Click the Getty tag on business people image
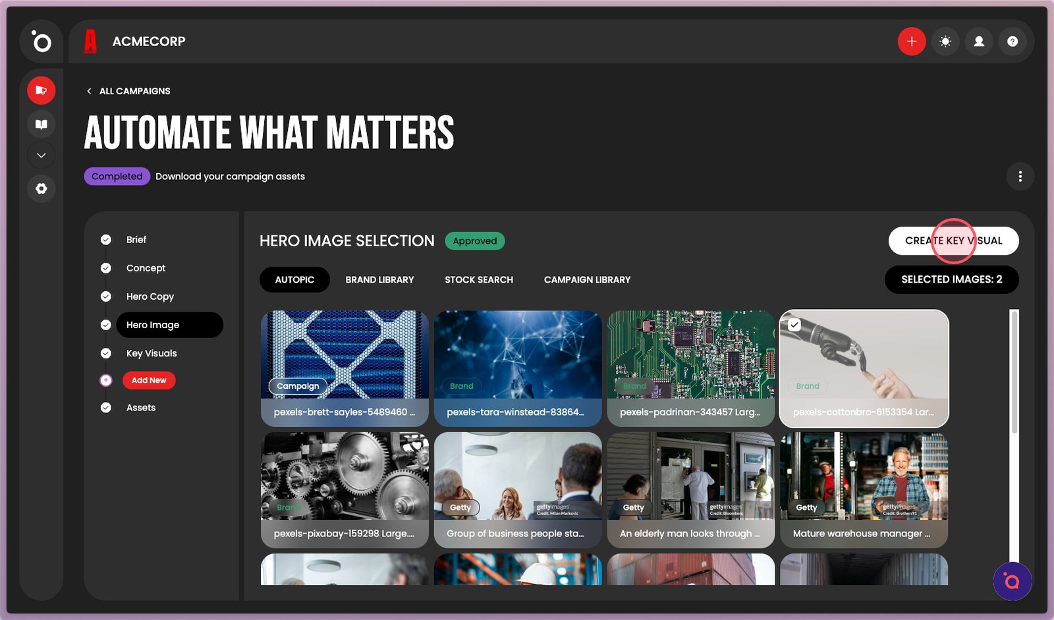The image size is (1054, 620). (460, 508)
